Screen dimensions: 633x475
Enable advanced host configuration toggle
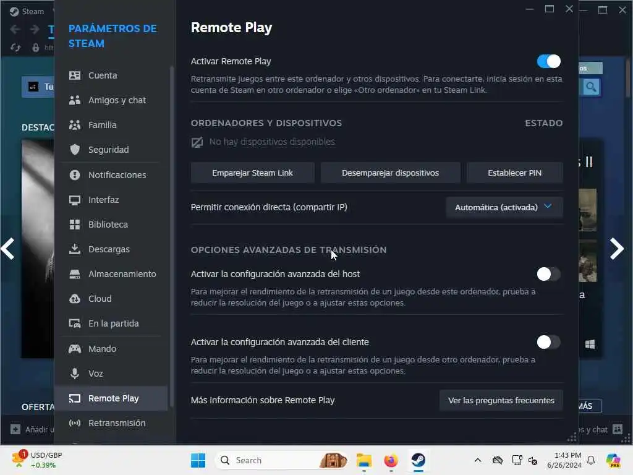pos(549,274)
